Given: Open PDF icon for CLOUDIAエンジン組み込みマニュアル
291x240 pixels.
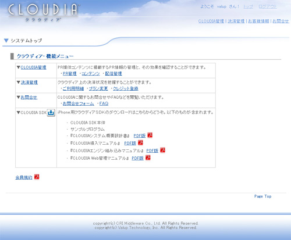Looking at the screenshot, I should tap(163, 150).
